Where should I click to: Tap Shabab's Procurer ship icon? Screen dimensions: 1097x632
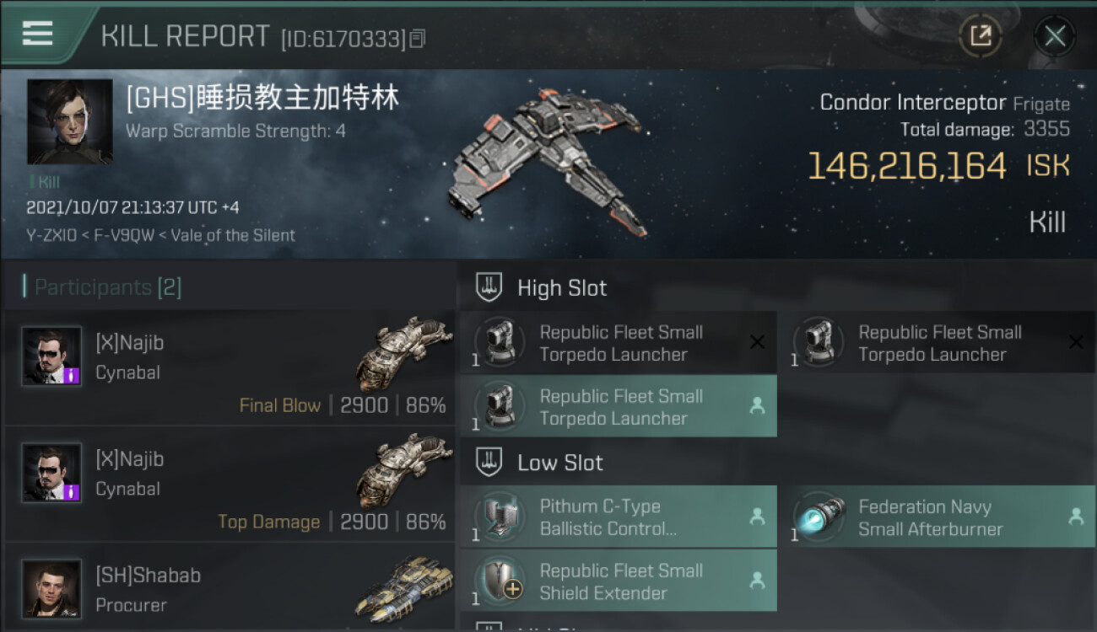(403, 586)
